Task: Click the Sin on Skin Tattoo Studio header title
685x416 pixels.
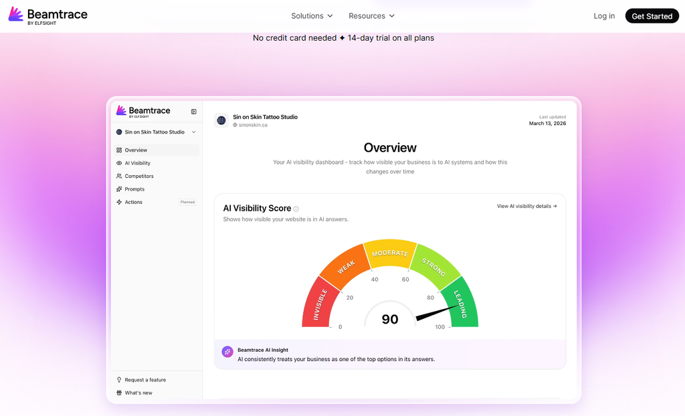Action: 265,117
